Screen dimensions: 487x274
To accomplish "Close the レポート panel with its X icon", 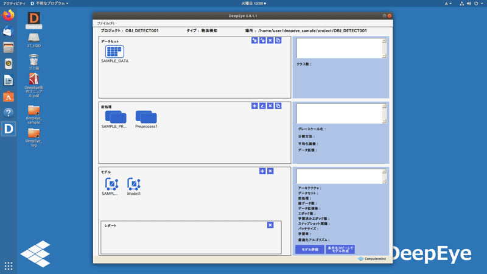I will [x=270, y=225].
